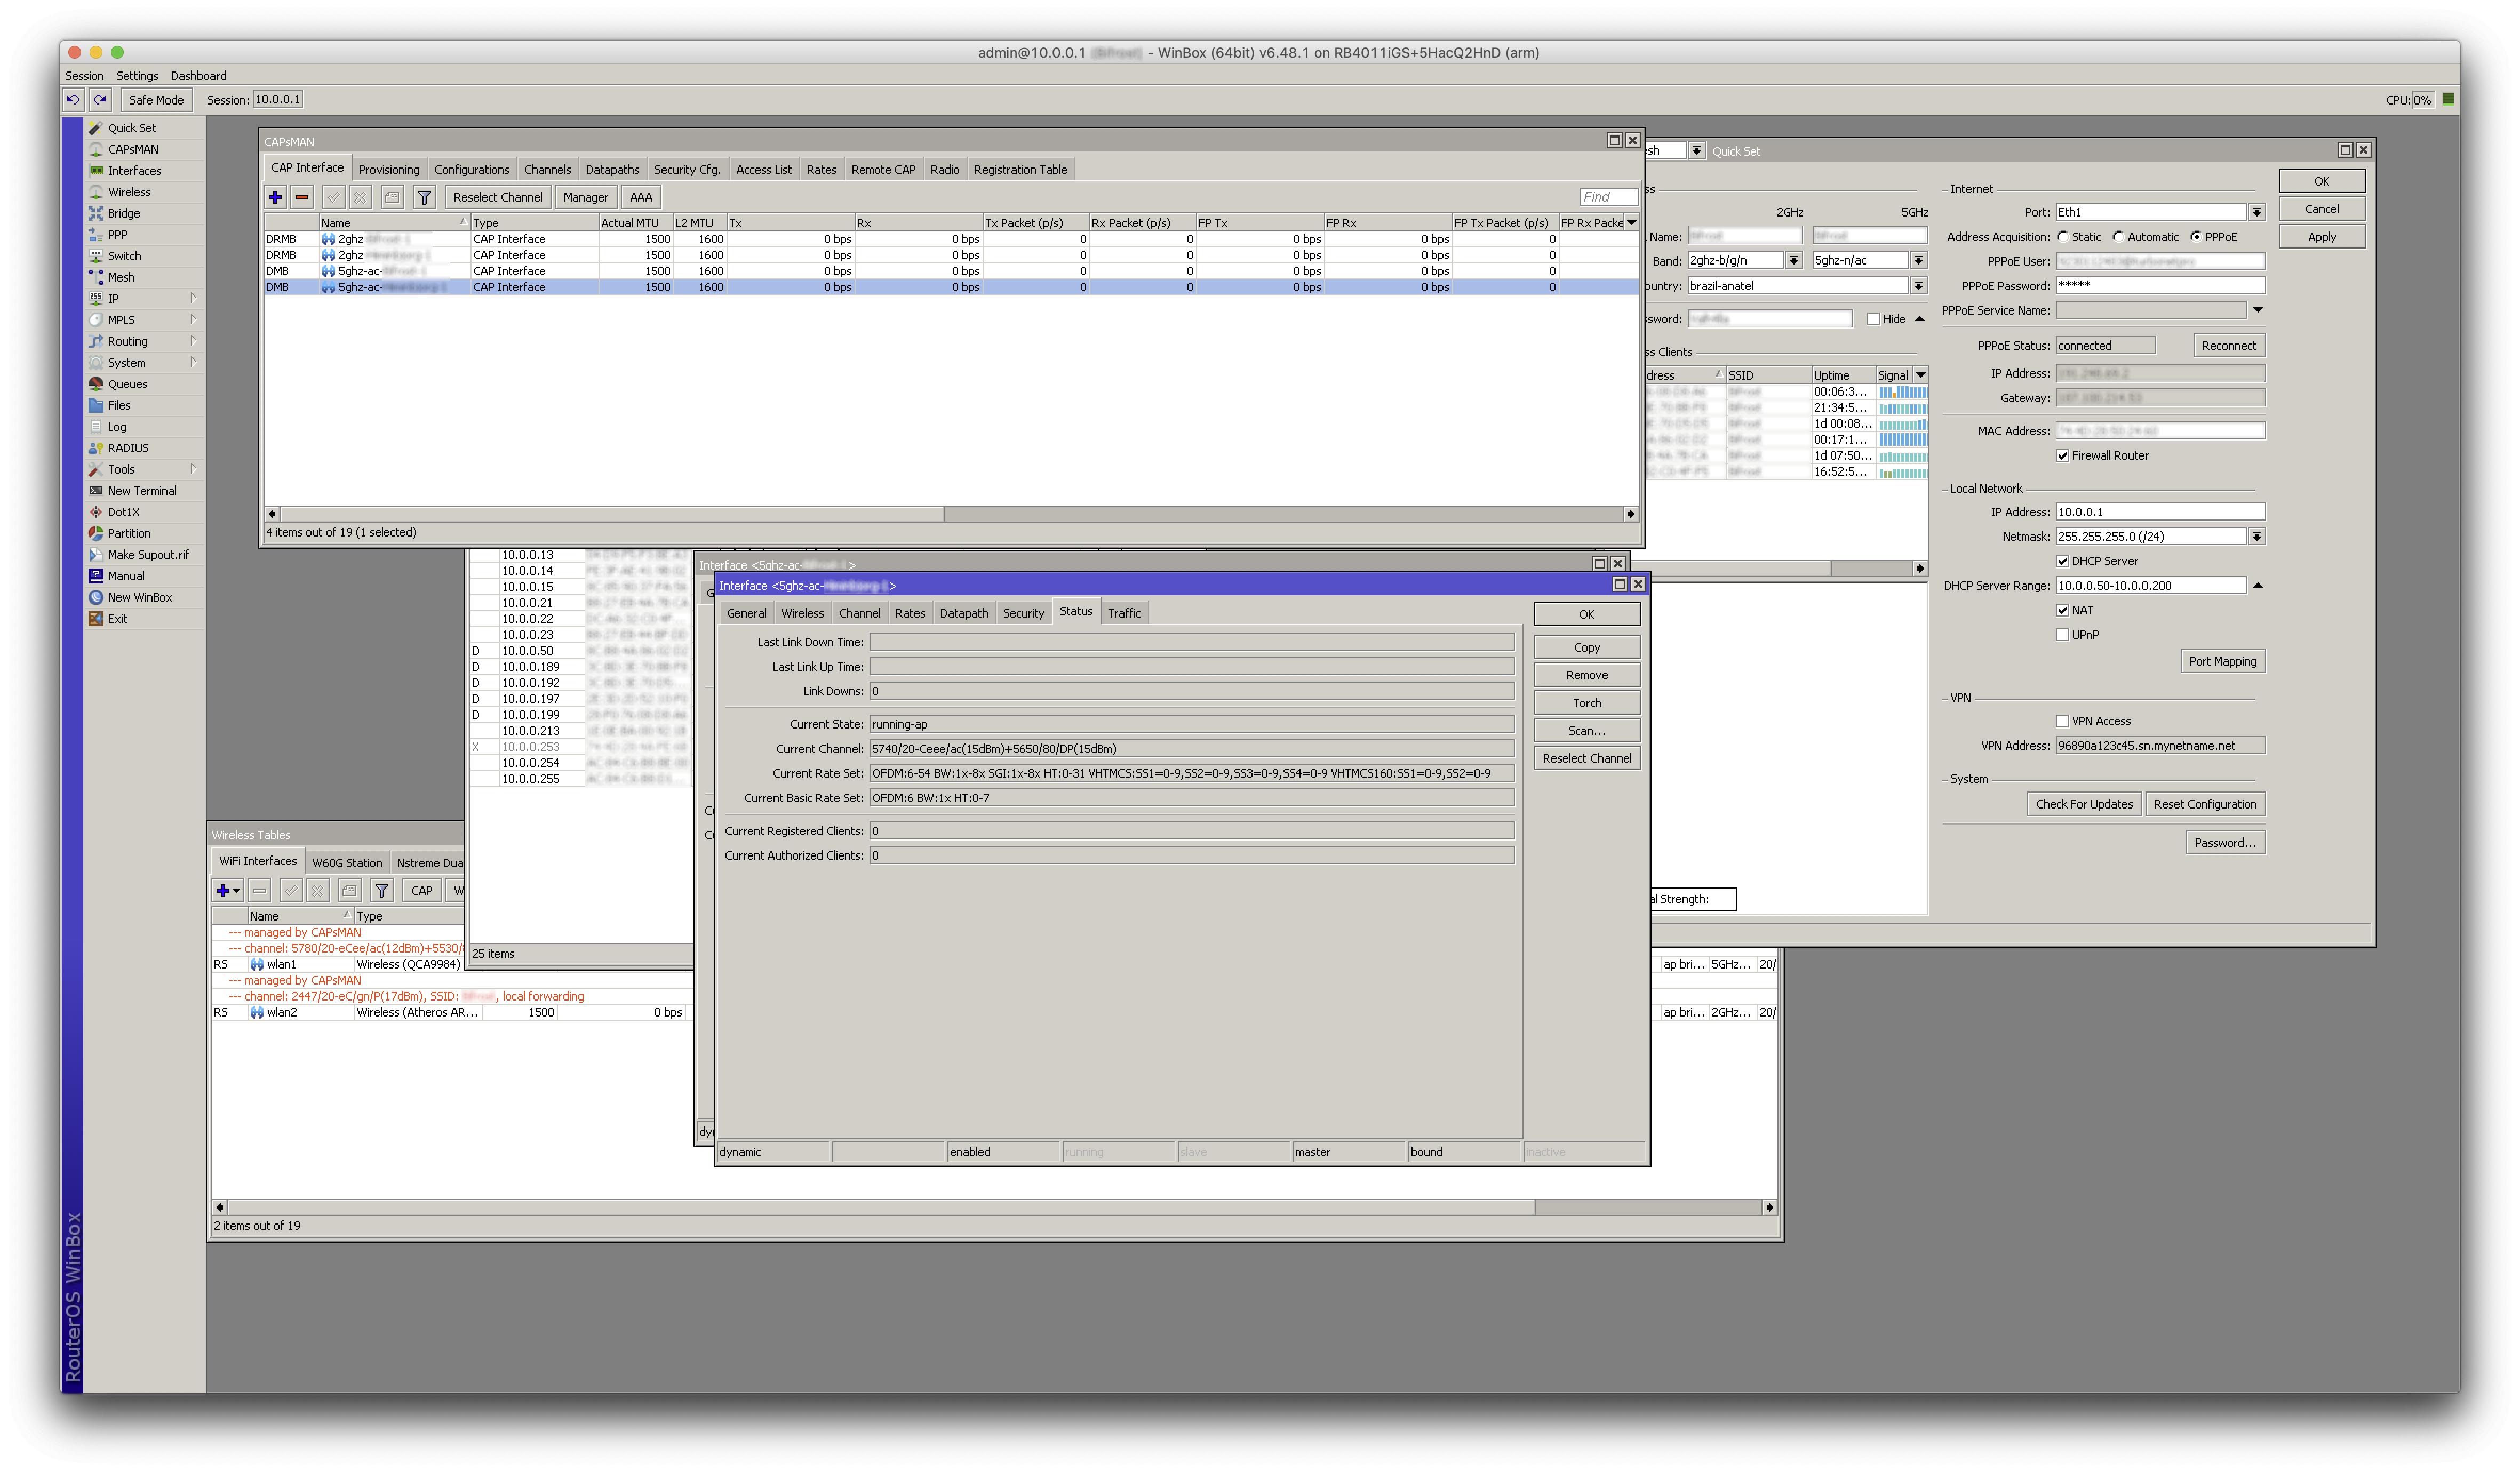Open Switch in sidebar

click(124, 256)
